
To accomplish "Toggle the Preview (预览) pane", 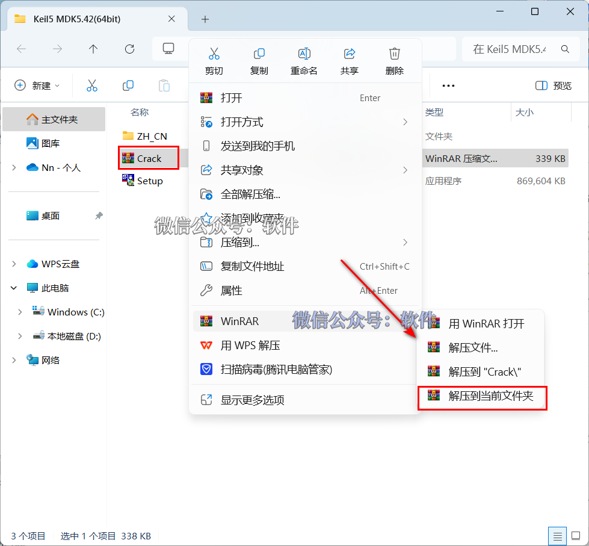I will (554, 85).
